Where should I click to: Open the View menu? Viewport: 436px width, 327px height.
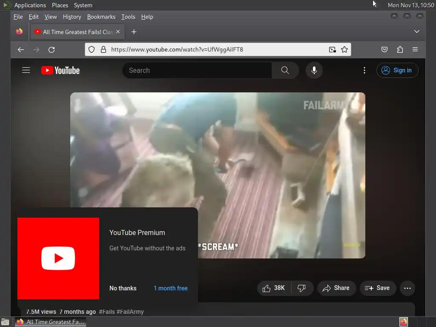pos(51,17)
